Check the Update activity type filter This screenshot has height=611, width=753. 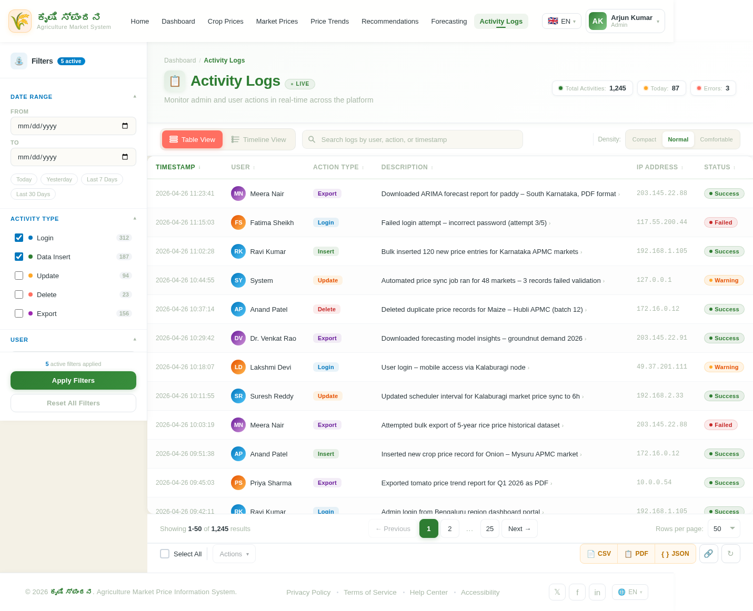(x=19, y=276)
